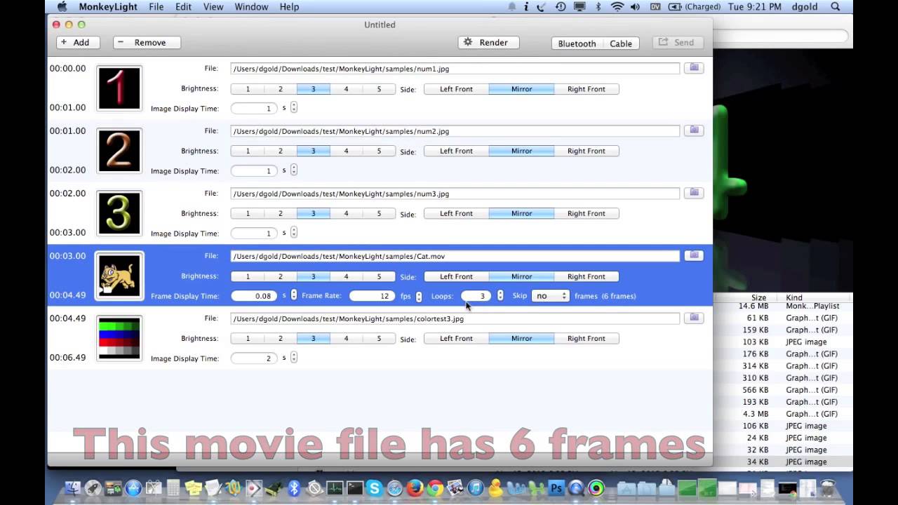
Task: Click Frame Rate fps stepper
Action: pos(419,296)
